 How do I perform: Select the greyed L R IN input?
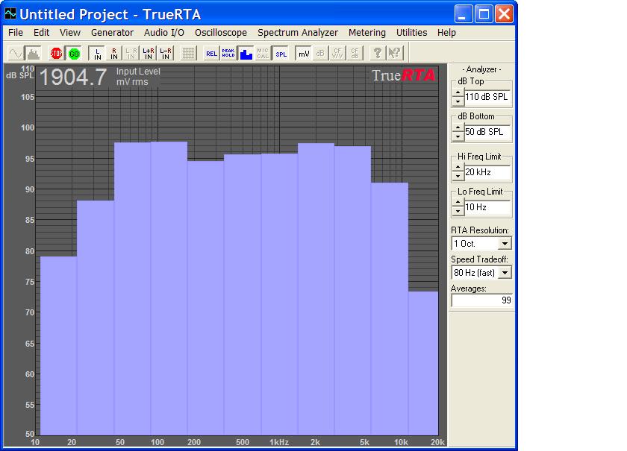[131, 53]
